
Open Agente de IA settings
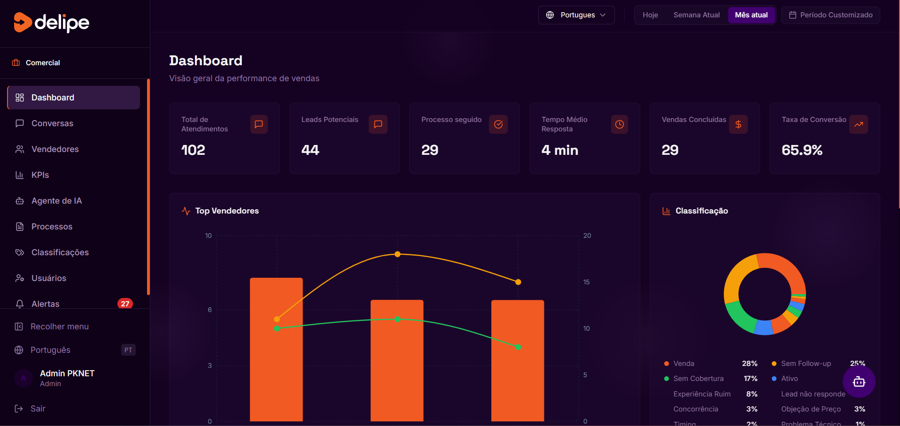click(x=56, y=200)
